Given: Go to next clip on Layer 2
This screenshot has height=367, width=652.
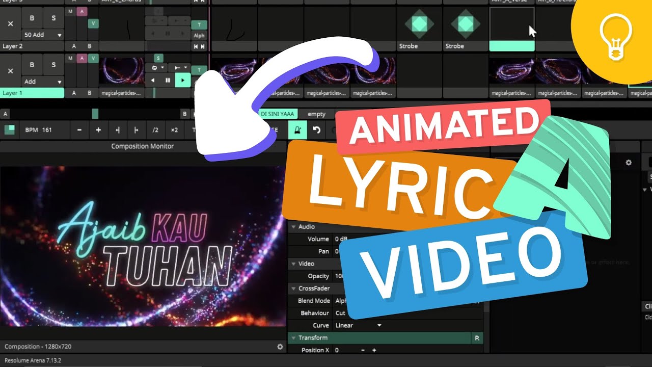Looking at the screenshot, I should click(203, 46).
